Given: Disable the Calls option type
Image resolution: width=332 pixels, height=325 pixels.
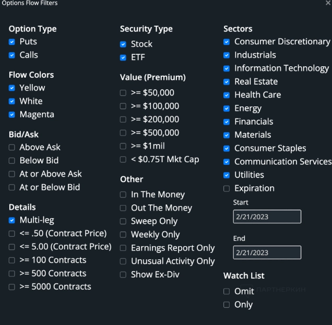Looking at the screenshot, I should 12,55.
